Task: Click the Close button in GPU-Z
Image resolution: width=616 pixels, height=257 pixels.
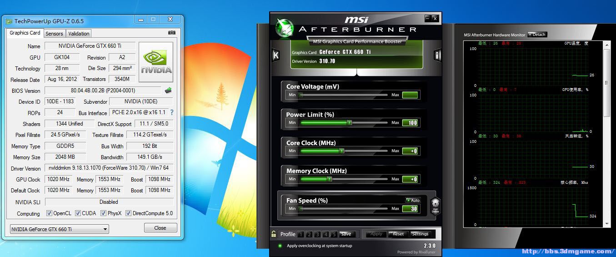Action: point(160,228)
